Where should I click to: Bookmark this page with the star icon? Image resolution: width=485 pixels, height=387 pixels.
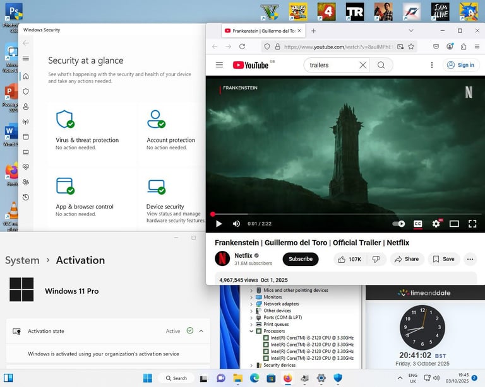pyautogui.click(x=411, y=47)
